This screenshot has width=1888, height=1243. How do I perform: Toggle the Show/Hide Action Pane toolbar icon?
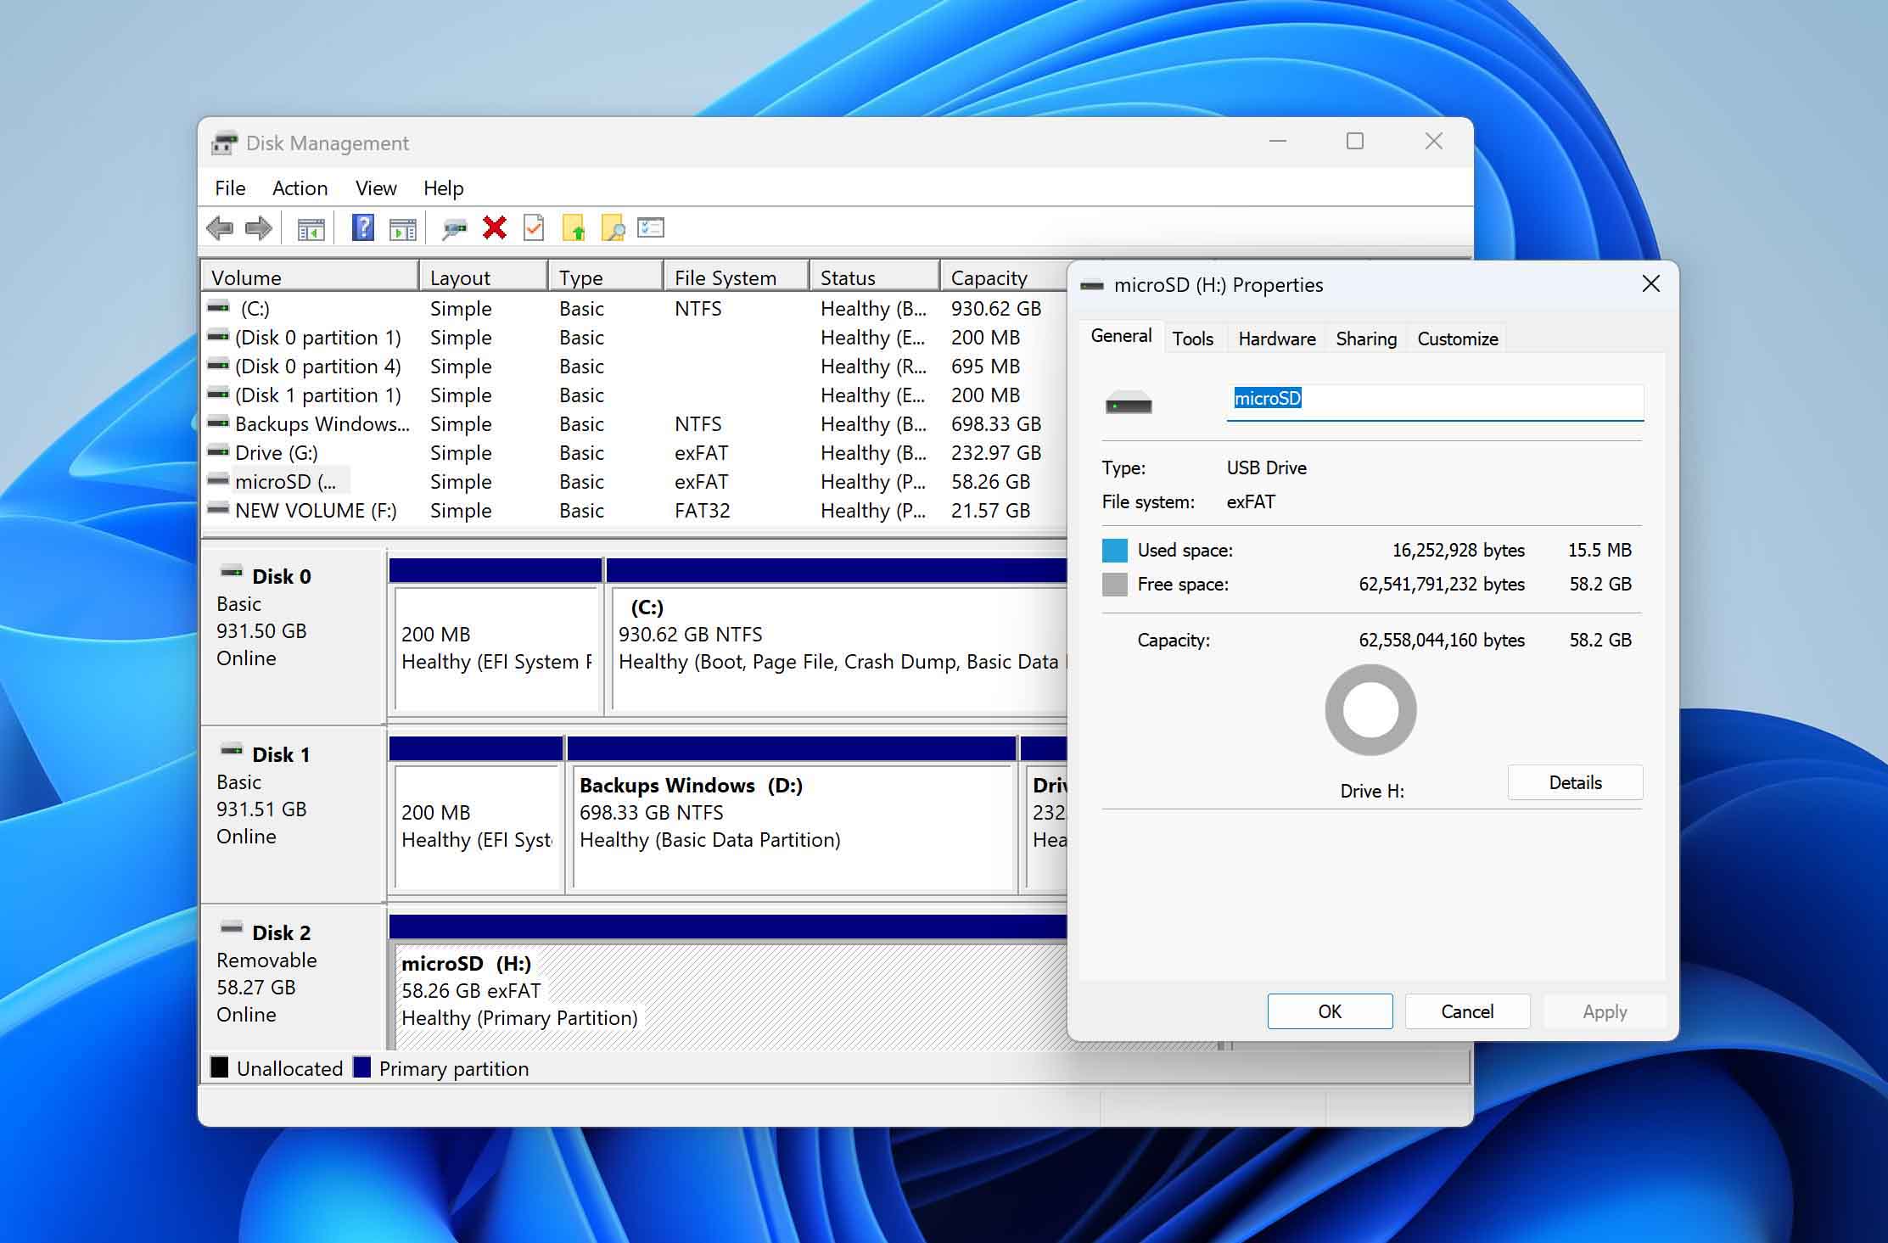click(402, 229)
